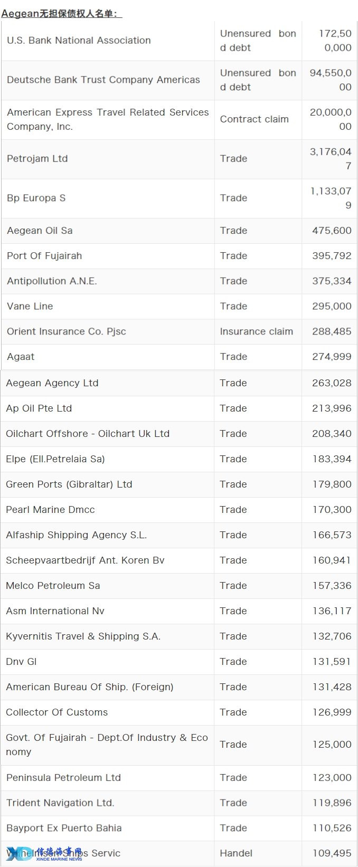Select Deutsche Bank Trust Company Americas row
The width and height of the screenshot is (358, 867).
pyautogui.click(x=179, y=80)
